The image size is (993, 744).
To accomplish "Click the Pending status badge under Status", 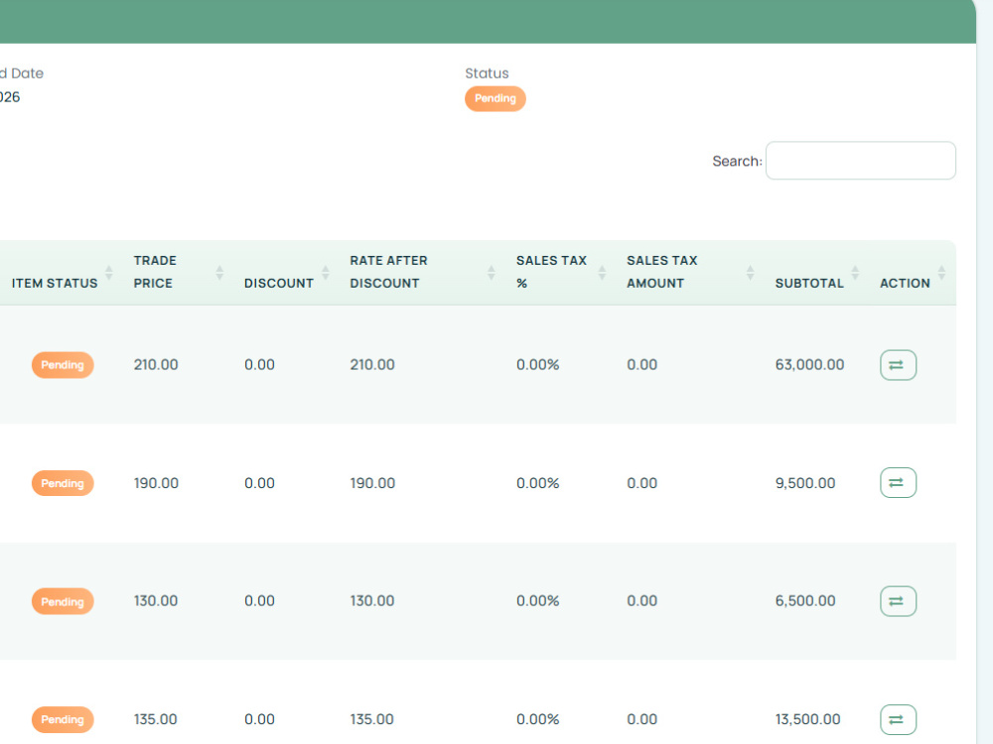I will tap(496, 98).
